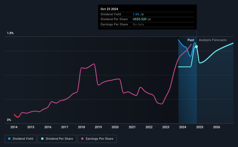Click the pink Earnings Per Share legend dot
The width and height of the screenshot is (238, 147).
(82, 139)
